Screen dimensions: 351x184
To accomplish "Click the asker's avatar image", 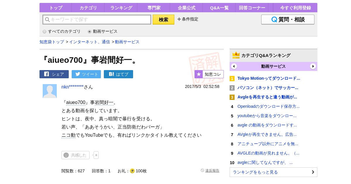I will (x=50, y=91).
